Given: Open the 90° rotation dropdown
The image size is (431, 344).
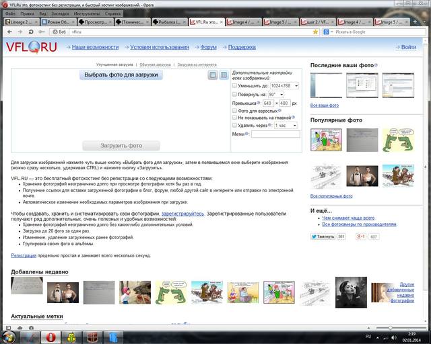Looking at the screenshot, I should click(276, 94).
